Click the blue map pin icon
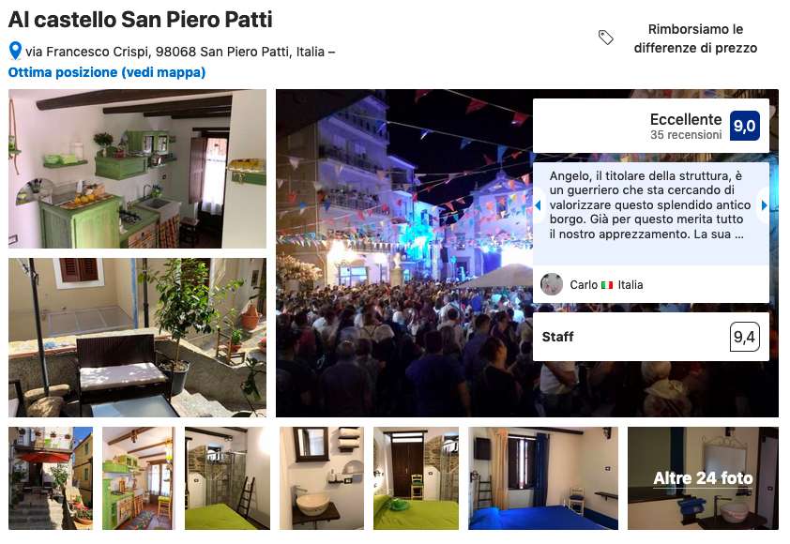The image size is (790, 544). (15, 51)
